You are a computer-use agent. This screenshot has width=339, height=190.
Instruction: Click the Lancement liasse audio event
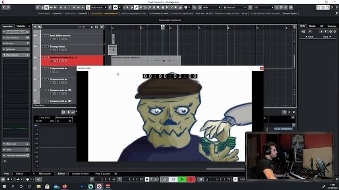click(x=146, y=61)
